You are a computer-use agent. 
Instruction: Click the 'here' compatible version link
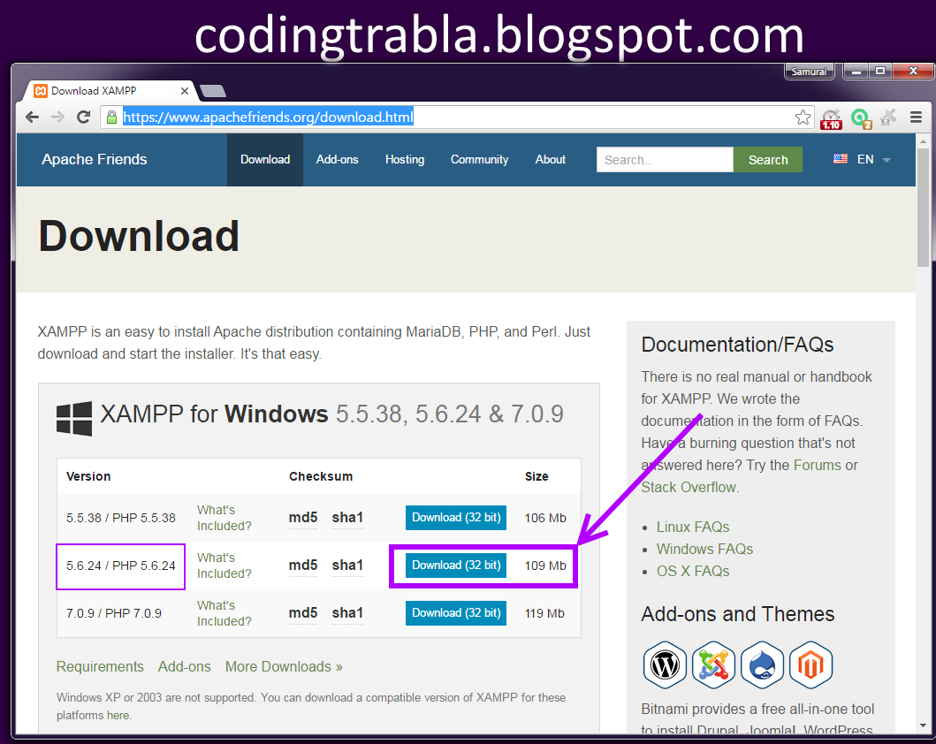[118, 715]
